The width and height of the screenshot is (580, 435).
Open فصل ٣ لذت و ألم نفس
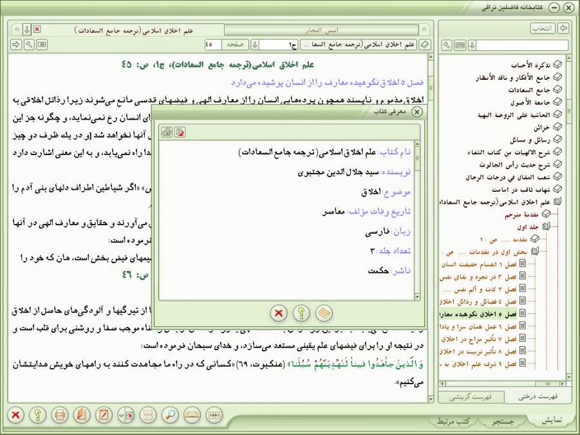[480, 289]
